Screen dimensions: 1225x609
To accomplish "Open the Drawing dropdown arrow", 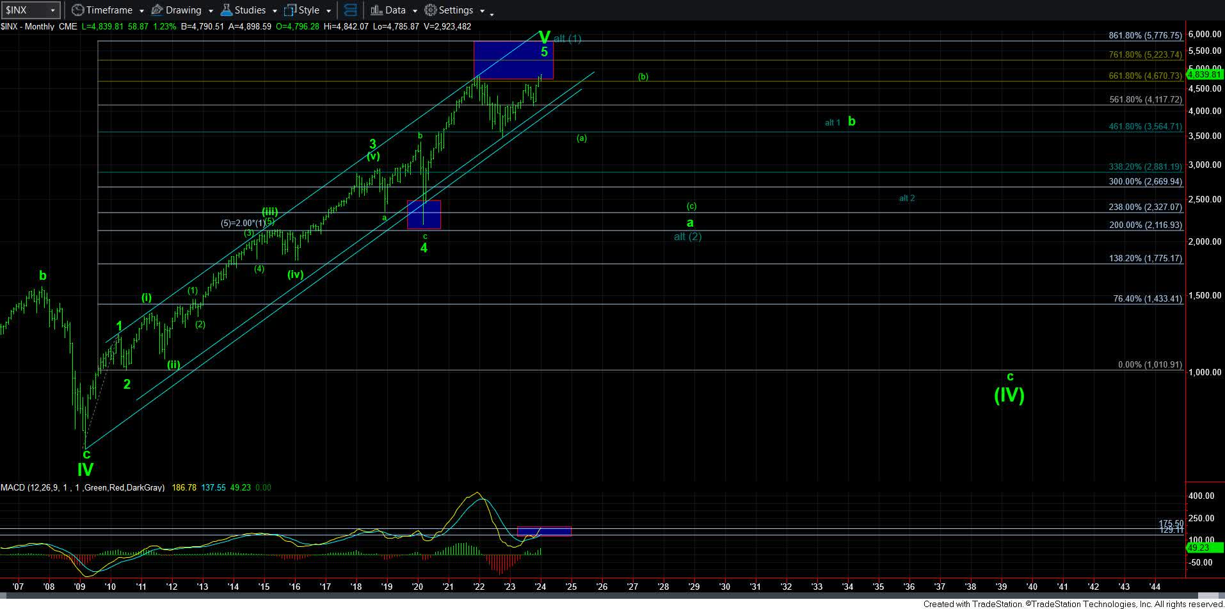I will pyautogui.click(x=210, y=11).
